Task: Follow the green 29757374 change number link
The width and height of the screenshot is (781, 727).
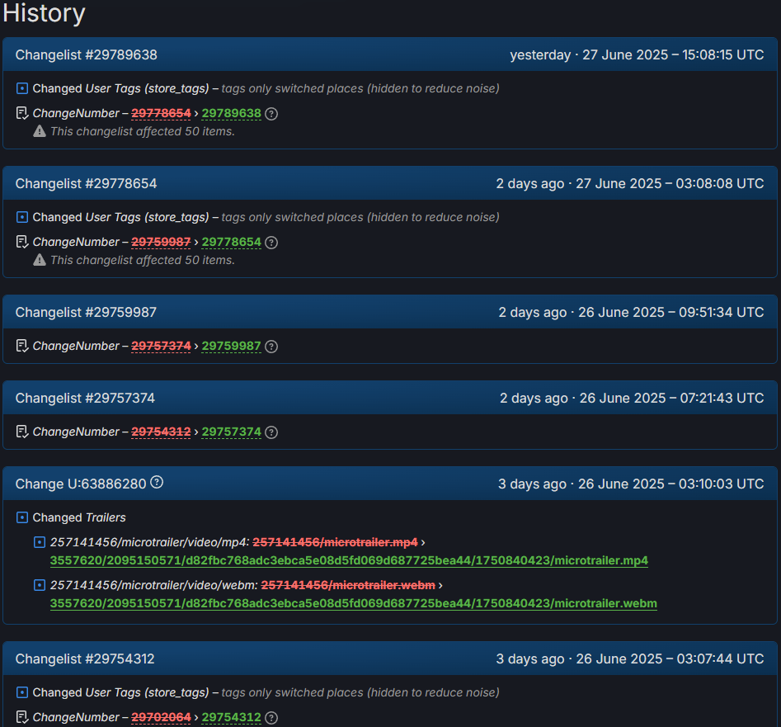Action: pos(231,432)
